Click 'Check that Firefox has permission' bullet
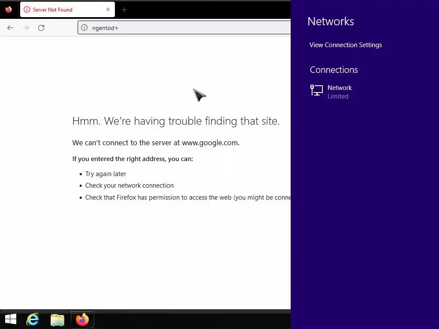 tap(188, 197)
